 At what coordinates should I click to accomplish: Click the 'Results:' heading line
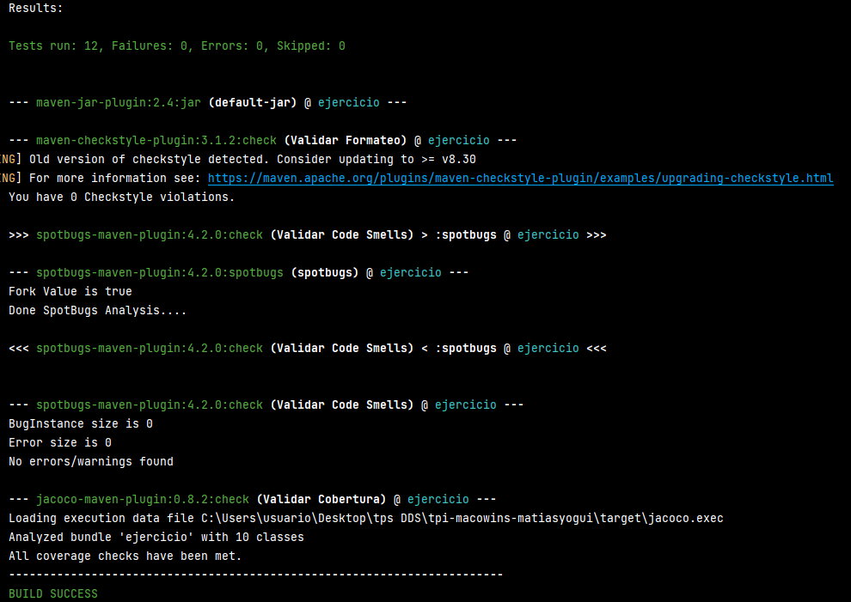(x=36, y=8)
